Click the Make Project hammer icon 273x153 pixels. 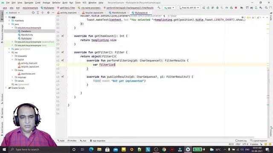click(159, 8)
